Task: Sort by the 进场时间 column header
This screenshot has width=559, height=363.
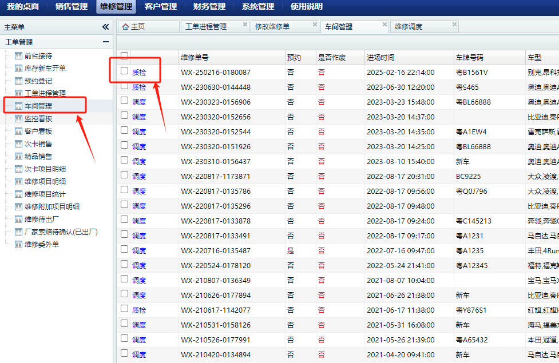Action: pos(380,58)
